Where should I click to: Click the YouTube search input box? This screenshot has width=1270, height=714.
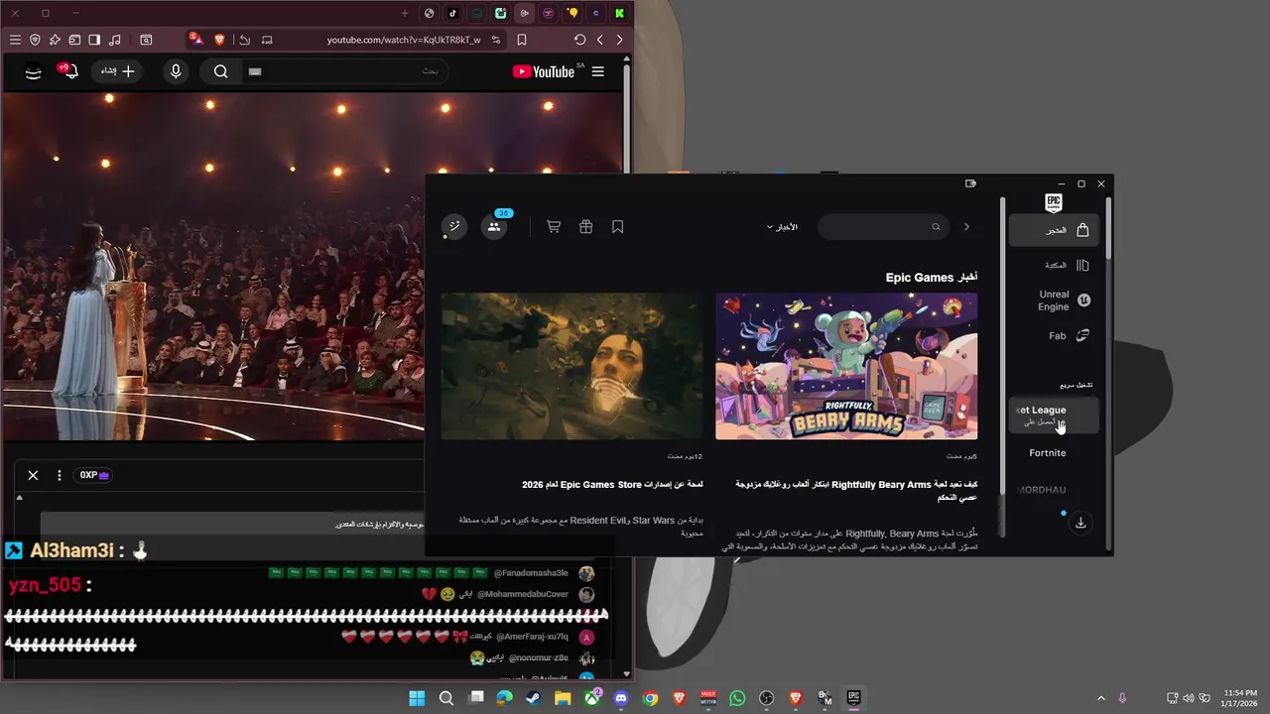(x=344, y=71)
